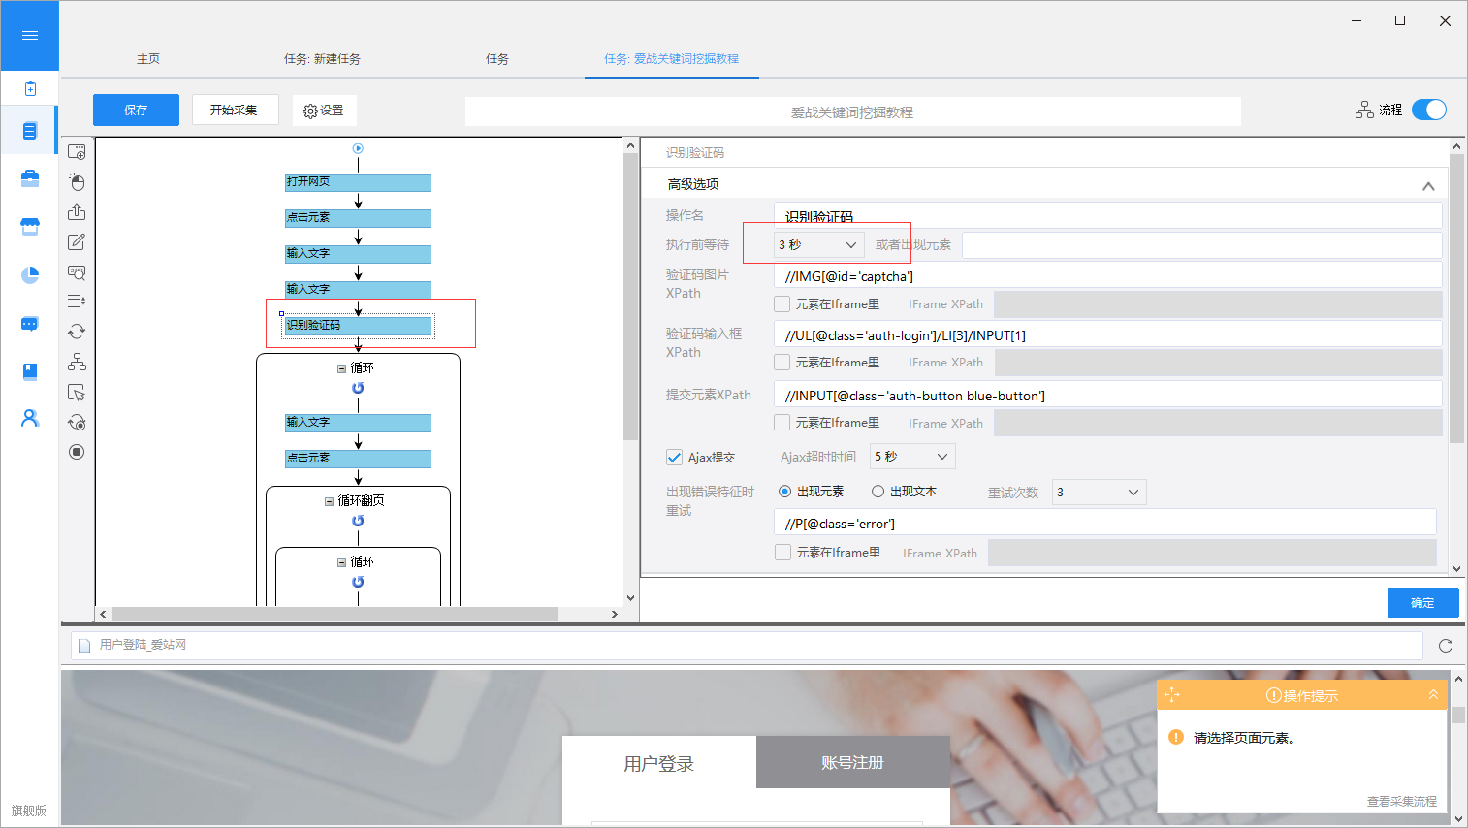Viewport: 1468px width, 828px height.
Task: Uncheck the Ajax提交 checkbox
Action: point(674,457)
